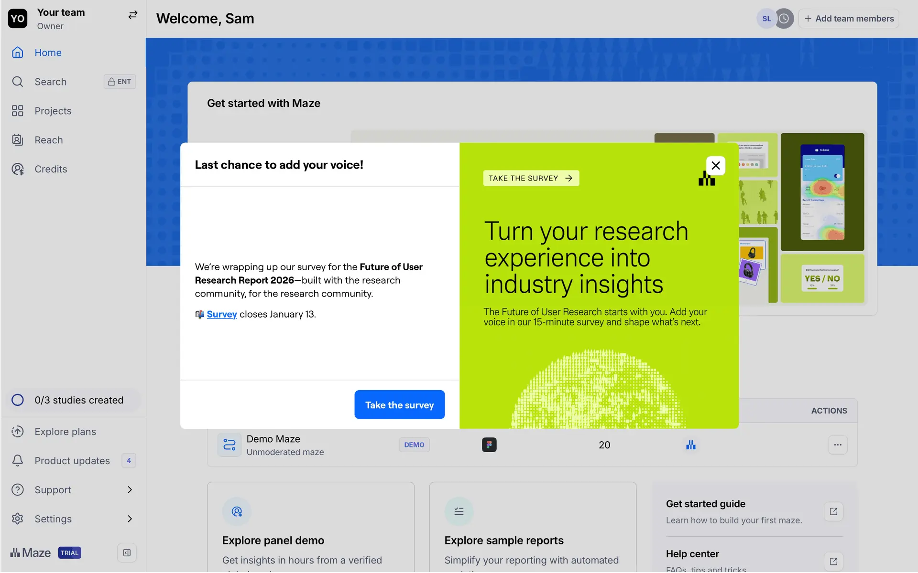Collapse the sidebar panel

pos(127,553)
